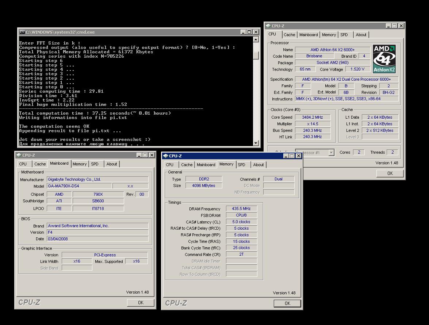The width and height of the screenshot is (429, 325).
Task: Click the Command Rate value 2T
Action: (241, 255)
